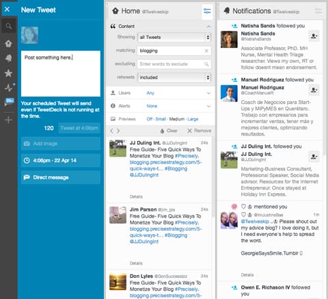Screen dimensions: 328x299
Task: Click #Precisely hashtag in JJ Duling tweet
Action: coord(187,156)
